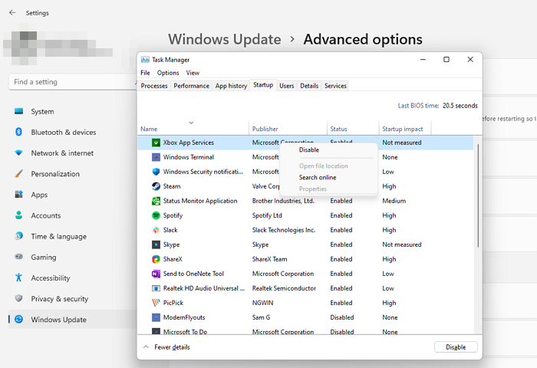
Task: Minimize the Task Manager window
Action: [x=423, y=60]
